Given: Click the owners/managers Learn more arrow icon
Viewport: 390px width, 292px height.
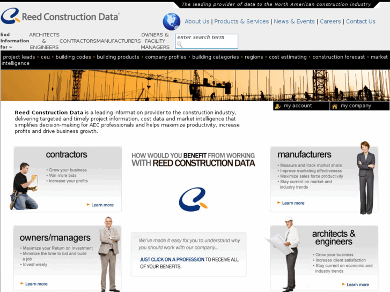Looking at the screenshot, I should tap(22, 283).
